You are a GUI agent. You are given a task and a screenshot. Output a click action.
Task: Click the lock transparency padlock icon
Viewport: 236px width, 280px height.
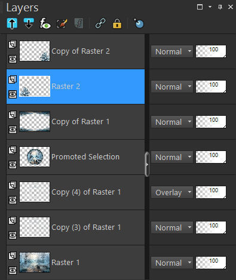pos(117,24)
